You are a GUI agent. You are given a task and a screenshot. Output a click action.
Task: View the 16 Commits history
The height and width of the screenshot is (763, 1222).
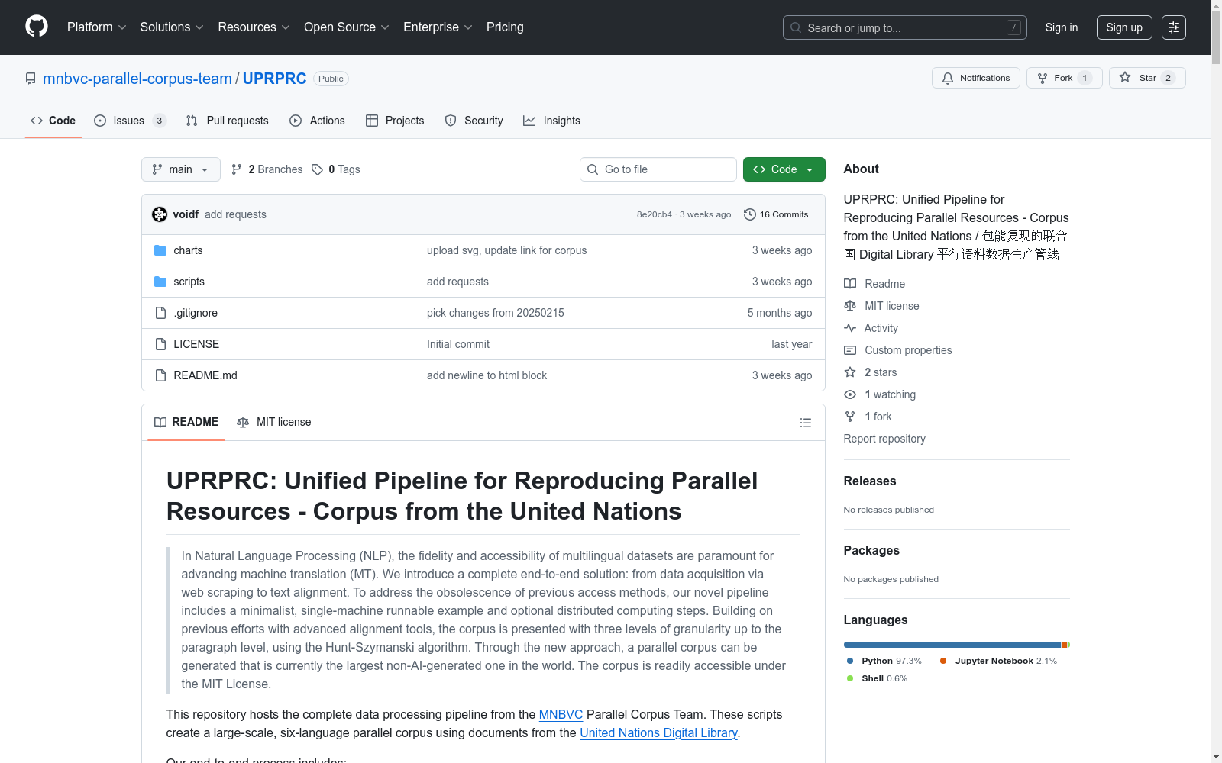[x=776, y=214]
